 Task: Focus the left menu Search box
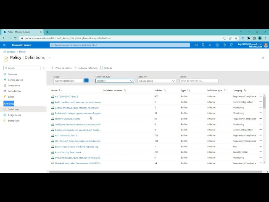[x=22, y=68]
